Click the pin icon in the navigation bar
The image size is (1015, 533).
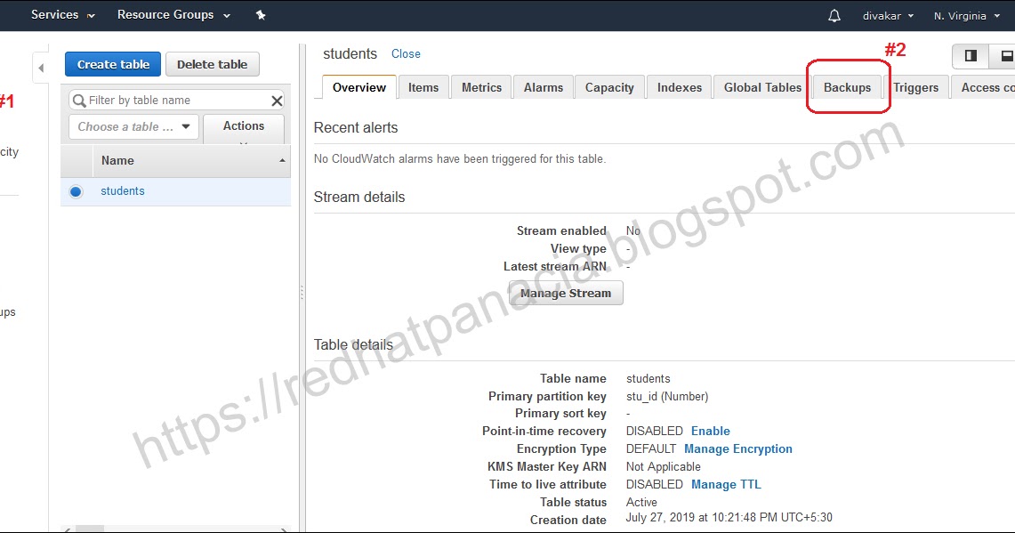[261, 15]
